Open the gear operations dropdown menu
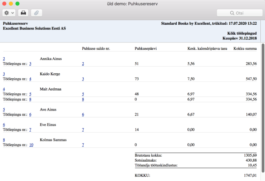The image size is (265, 181). click(9, 13)
